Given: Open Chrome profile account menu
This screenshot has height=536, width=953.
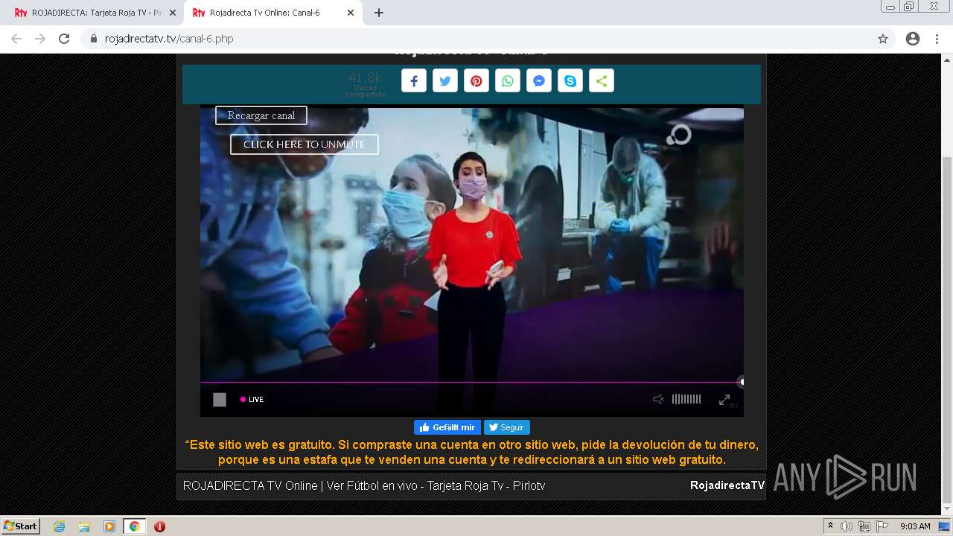Looking at the screenshot, I should (913, 39).
